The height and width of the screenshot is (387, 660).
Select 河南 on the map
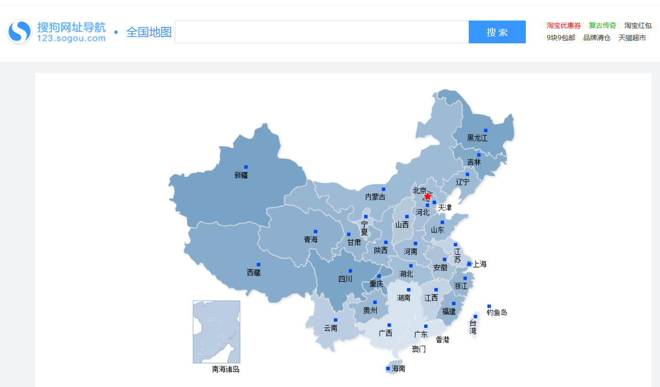point(410,252)
